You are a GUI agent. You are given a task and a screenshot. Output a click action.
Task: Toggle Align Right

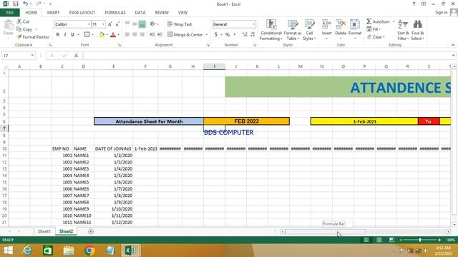(x=142, y=35)
